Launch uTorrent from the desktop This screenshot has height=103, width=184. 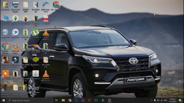(x=36, y=33)
